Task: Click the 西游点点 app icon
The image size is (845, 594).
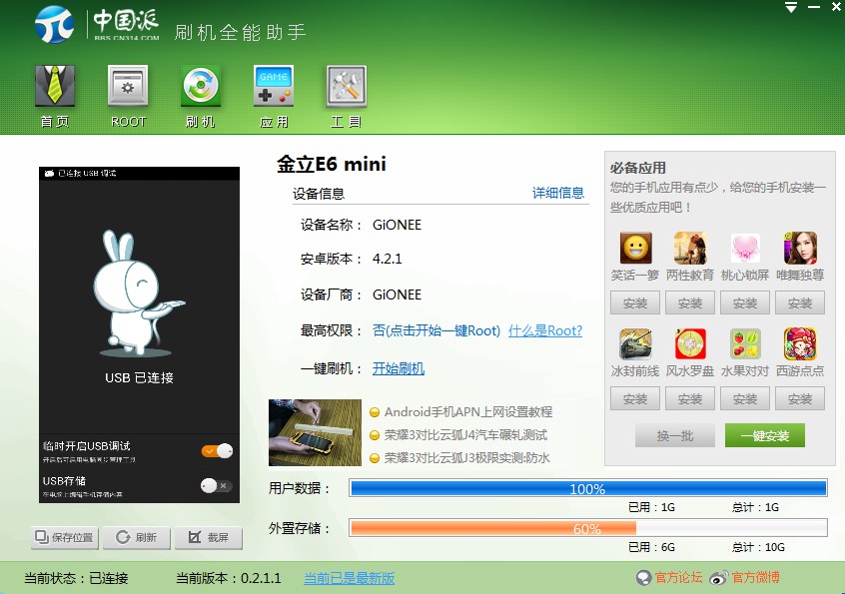Action: pos(800,344)
